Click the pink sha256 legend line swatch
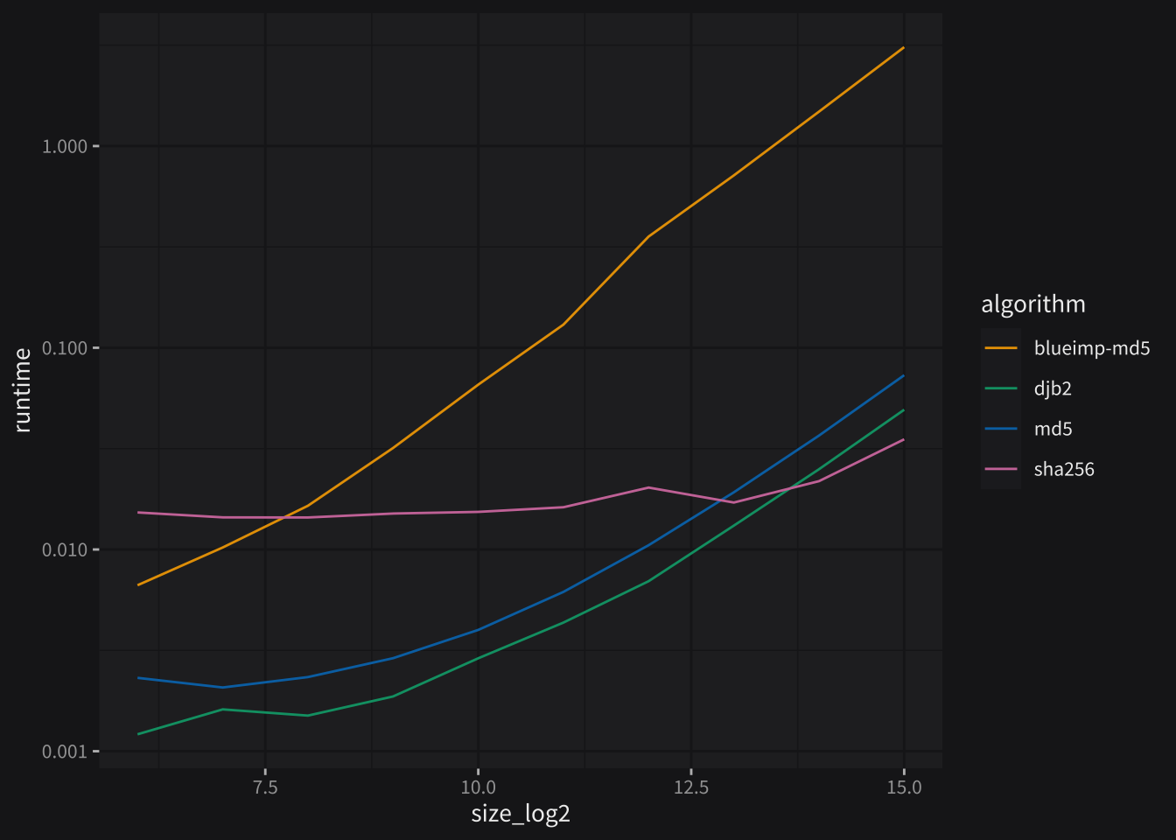 pos(1000,469)
